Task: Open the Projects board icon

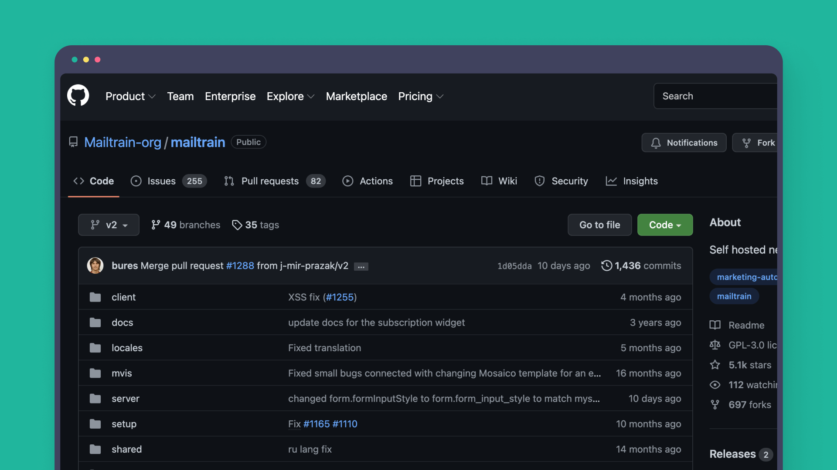Action: 415,181
